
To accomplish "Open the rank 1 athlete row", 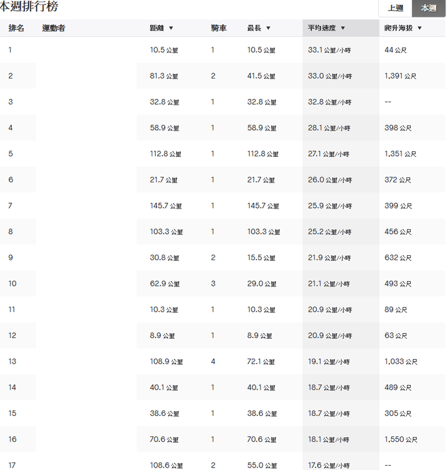I will click(x=223, y=50).
